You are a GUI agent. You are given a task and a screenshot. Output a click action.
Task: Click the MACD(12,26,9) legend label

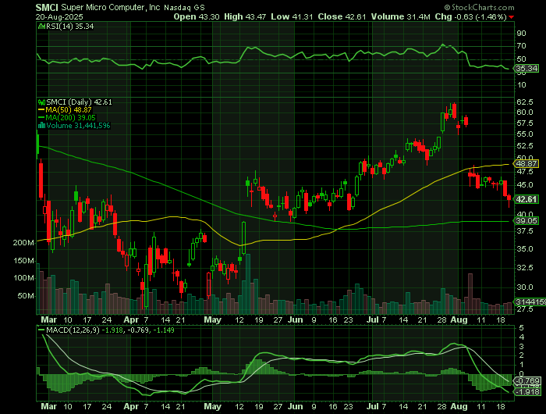point(73,330)
